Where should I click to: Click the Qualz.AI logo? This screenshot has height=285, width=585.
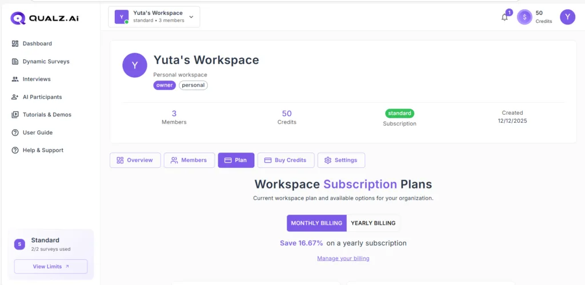(45, 18)
